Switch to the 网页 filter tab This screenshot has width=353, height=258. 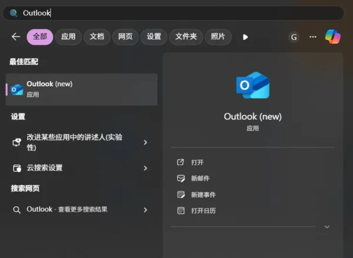click(x=125, y=36)
